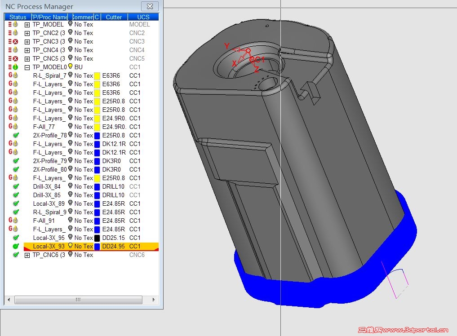457x336 pixels.
Task: Click the Status column header
Action: tap(18, 17)
